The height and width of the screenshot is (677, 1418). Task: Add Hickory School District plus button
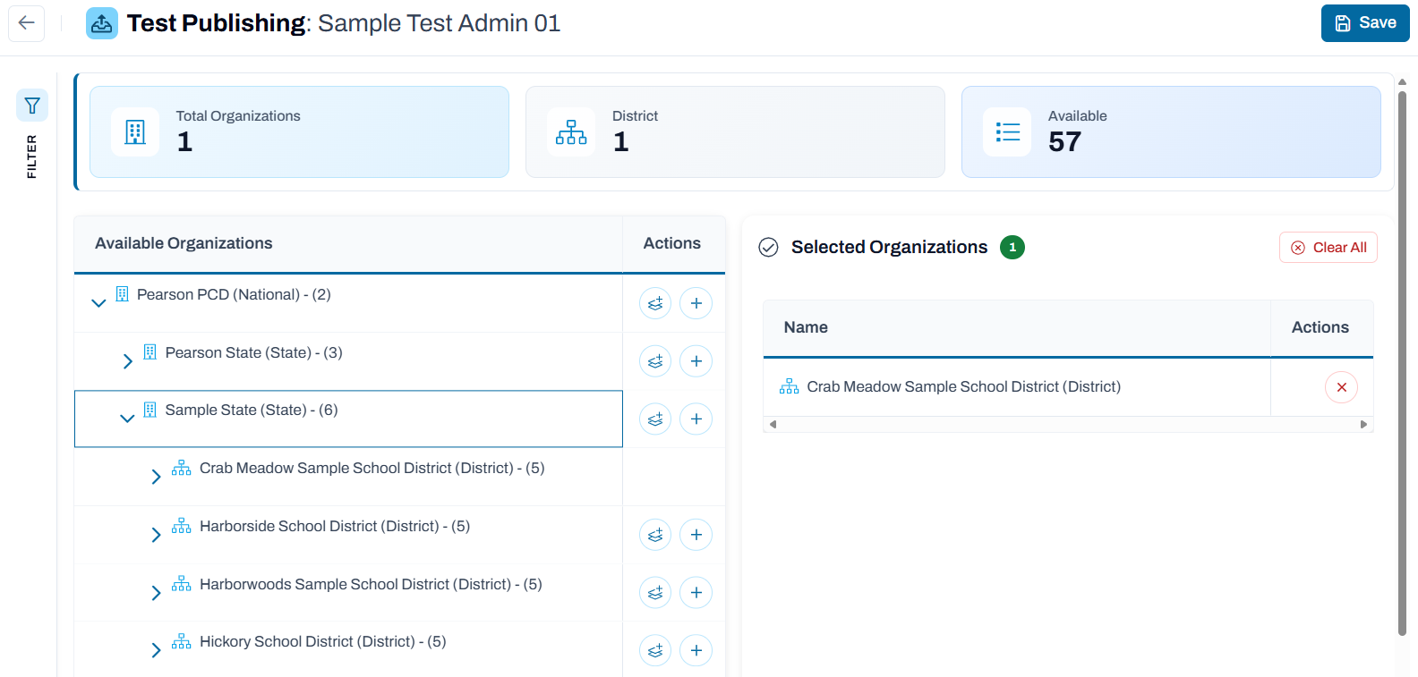(696, 650)
